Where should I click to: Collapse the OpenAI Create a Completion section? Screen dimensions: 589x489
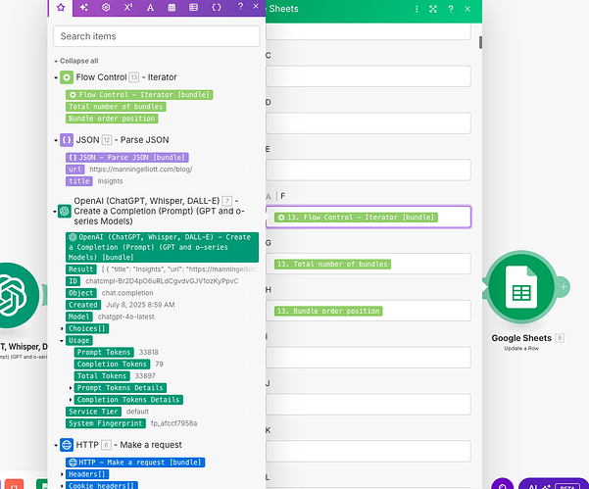click(55, 212)
